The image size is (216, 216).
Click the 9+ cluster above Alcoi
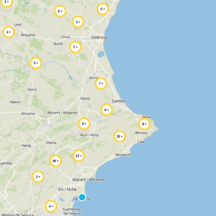(84, 124)
